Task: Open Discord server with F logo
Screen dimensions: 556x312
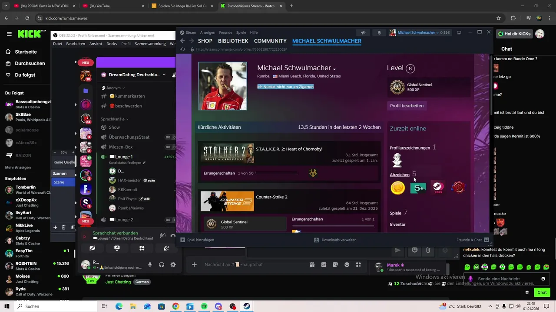Action: click(86, 189)
